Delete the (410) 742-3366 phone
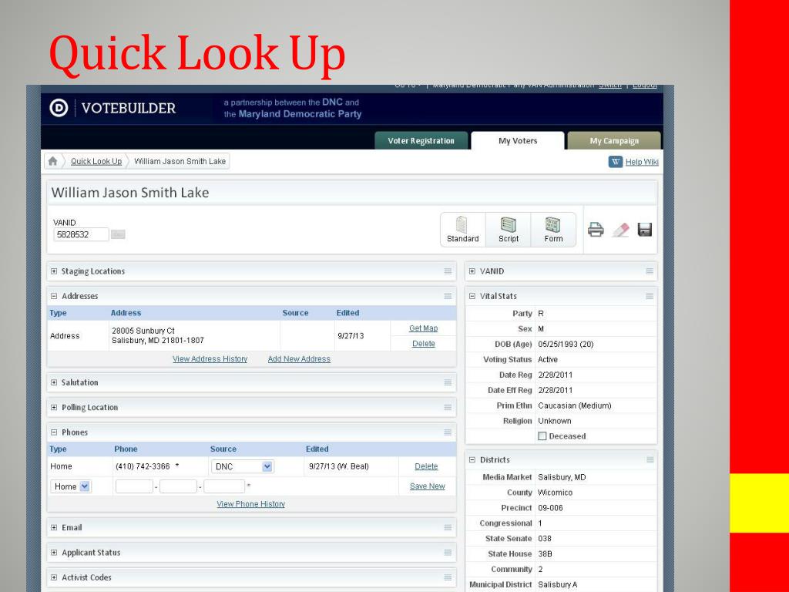This screenshot has width=789, height=592. [x=426, y=466]
